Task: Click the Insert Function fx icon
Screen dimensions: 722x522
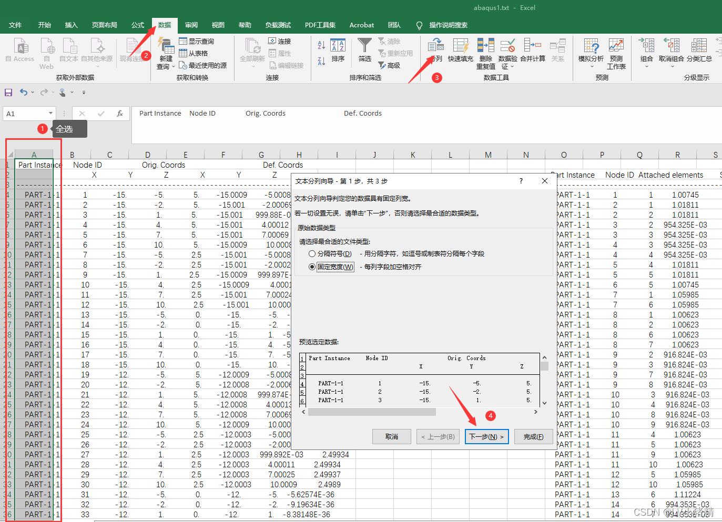Action: point(120,114)
